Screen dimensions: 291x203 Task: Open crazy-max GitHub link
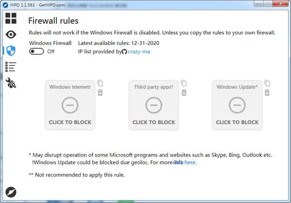pos(139,52)
